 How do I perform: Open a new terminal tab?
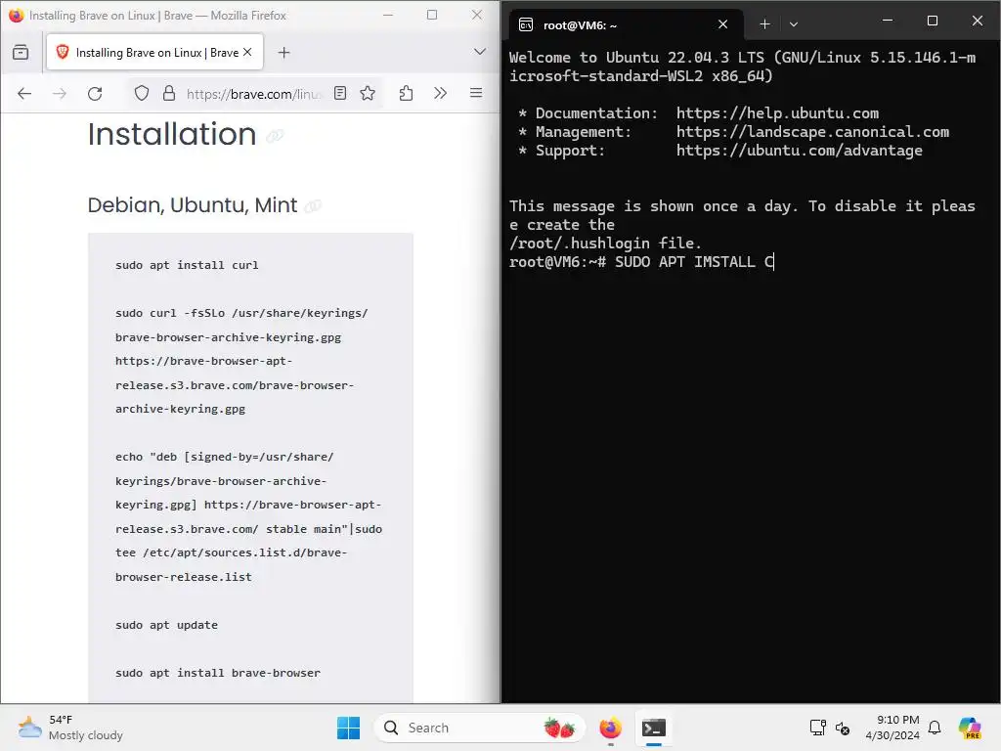[x=764, y=24]
